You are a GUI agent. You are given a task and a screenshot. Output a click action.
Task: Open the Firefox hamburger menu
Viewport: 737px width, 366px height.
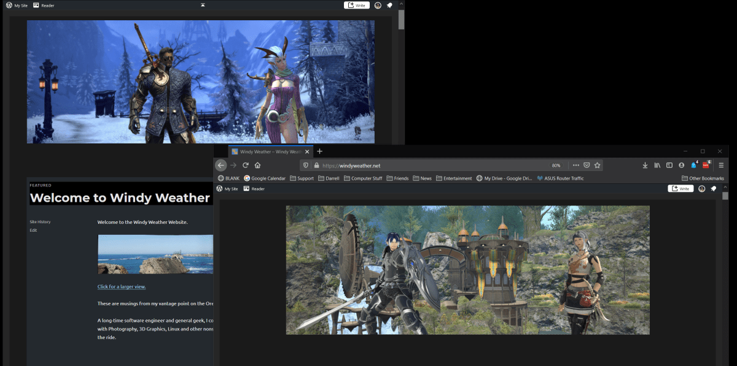pyautogui.click(x=720, y=165)
